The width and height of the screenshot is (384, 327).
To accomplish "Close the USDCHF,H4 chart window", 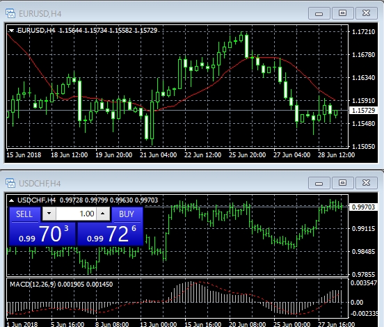I will [x=366, y=183].
